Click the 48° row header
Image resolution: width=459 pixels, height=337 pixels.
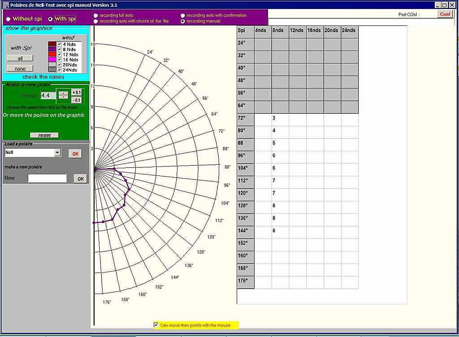246,82
